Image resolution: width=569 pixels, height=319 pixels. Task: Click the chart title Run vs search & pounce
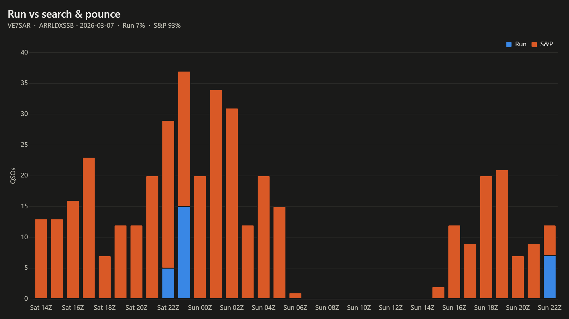coord(64,14)
